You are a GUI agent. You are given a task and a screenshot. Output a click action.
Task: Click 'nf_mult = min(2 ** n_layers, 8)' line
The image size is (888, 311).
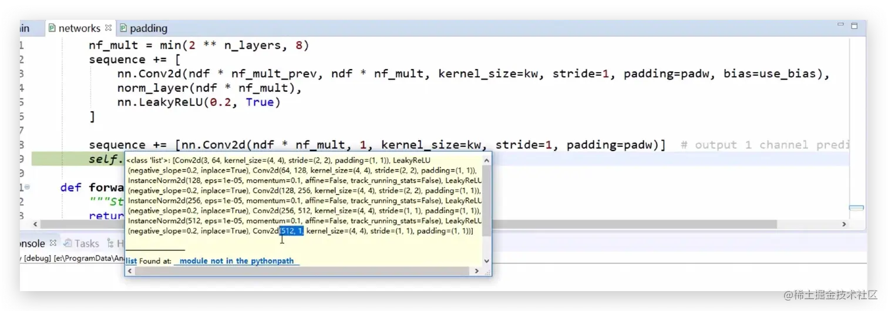click(199, 45)
